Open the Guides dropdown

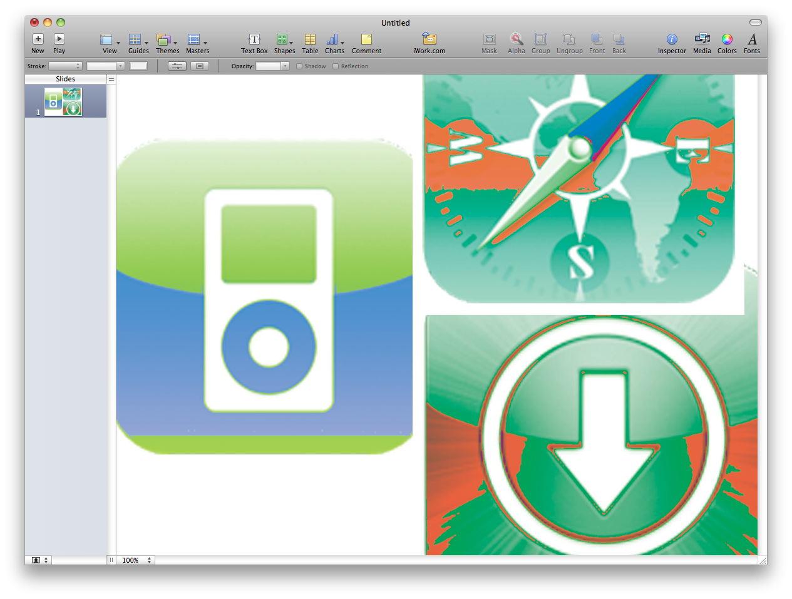coord(138,43)
